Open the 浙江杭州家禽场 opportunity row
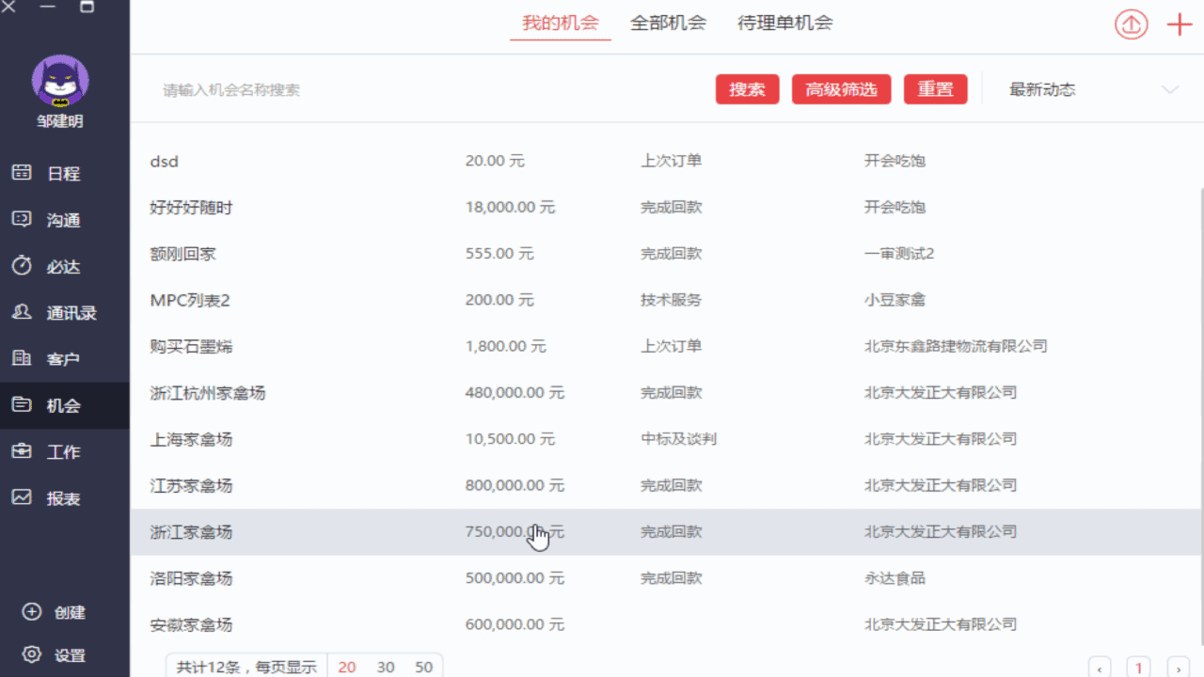The height and width of the screenshot is (677, 1204). (208, 393)
